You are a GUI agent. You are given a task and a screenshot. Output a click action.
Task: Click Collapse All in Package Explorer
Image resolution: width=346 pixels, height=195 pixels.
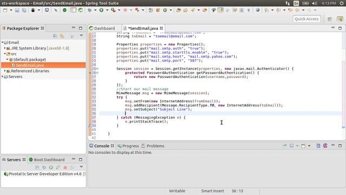pyautogui.click(x=55, y=36)
